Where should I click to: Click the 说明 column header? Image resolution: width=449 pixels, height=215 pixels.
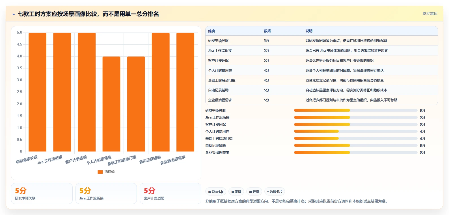[309, 31]
